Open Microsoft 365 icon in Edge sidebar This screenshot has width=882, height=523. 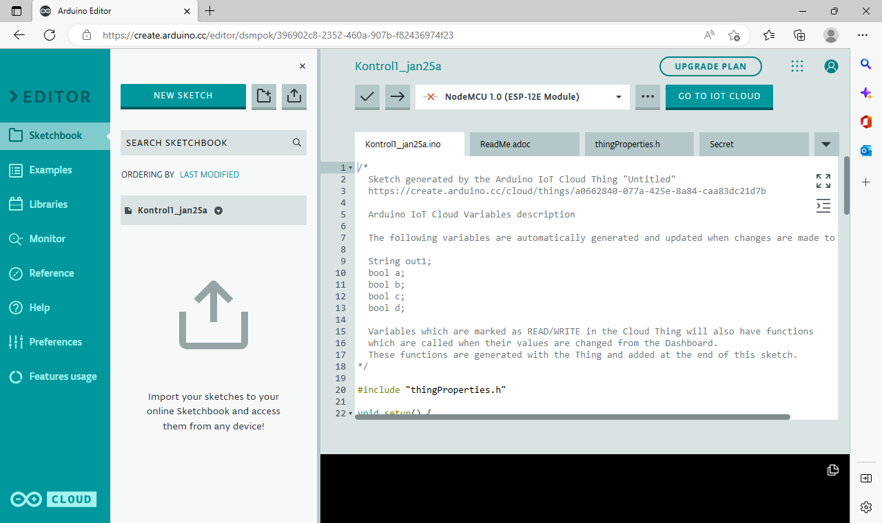click(866, 122)
